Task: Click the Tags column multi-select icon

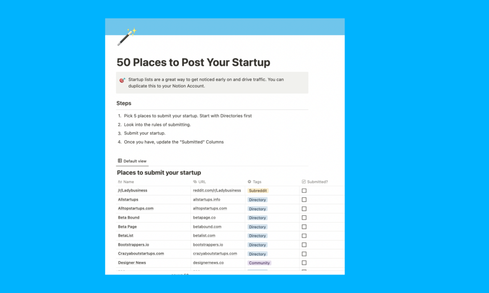Action: [250, 182]
